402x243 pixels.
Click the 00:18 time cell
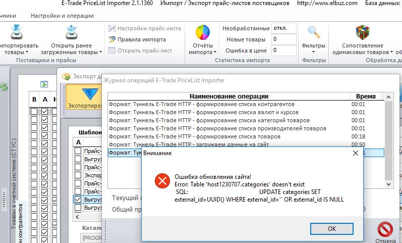358,136
